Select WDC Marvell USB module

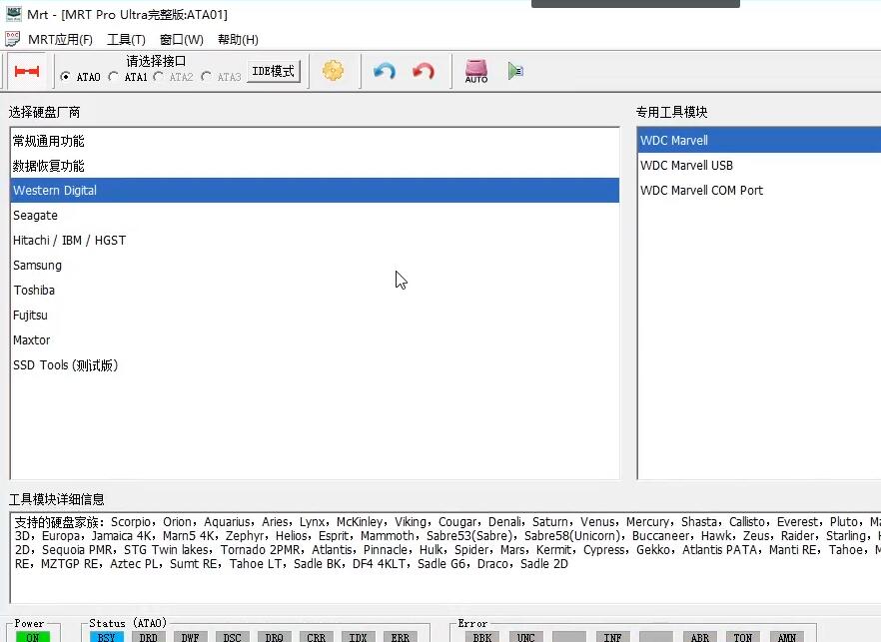tap(759, 165)
